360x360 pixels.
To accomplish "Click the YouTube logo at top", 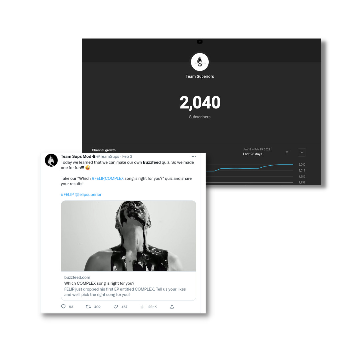I will [x=200, y=42].
